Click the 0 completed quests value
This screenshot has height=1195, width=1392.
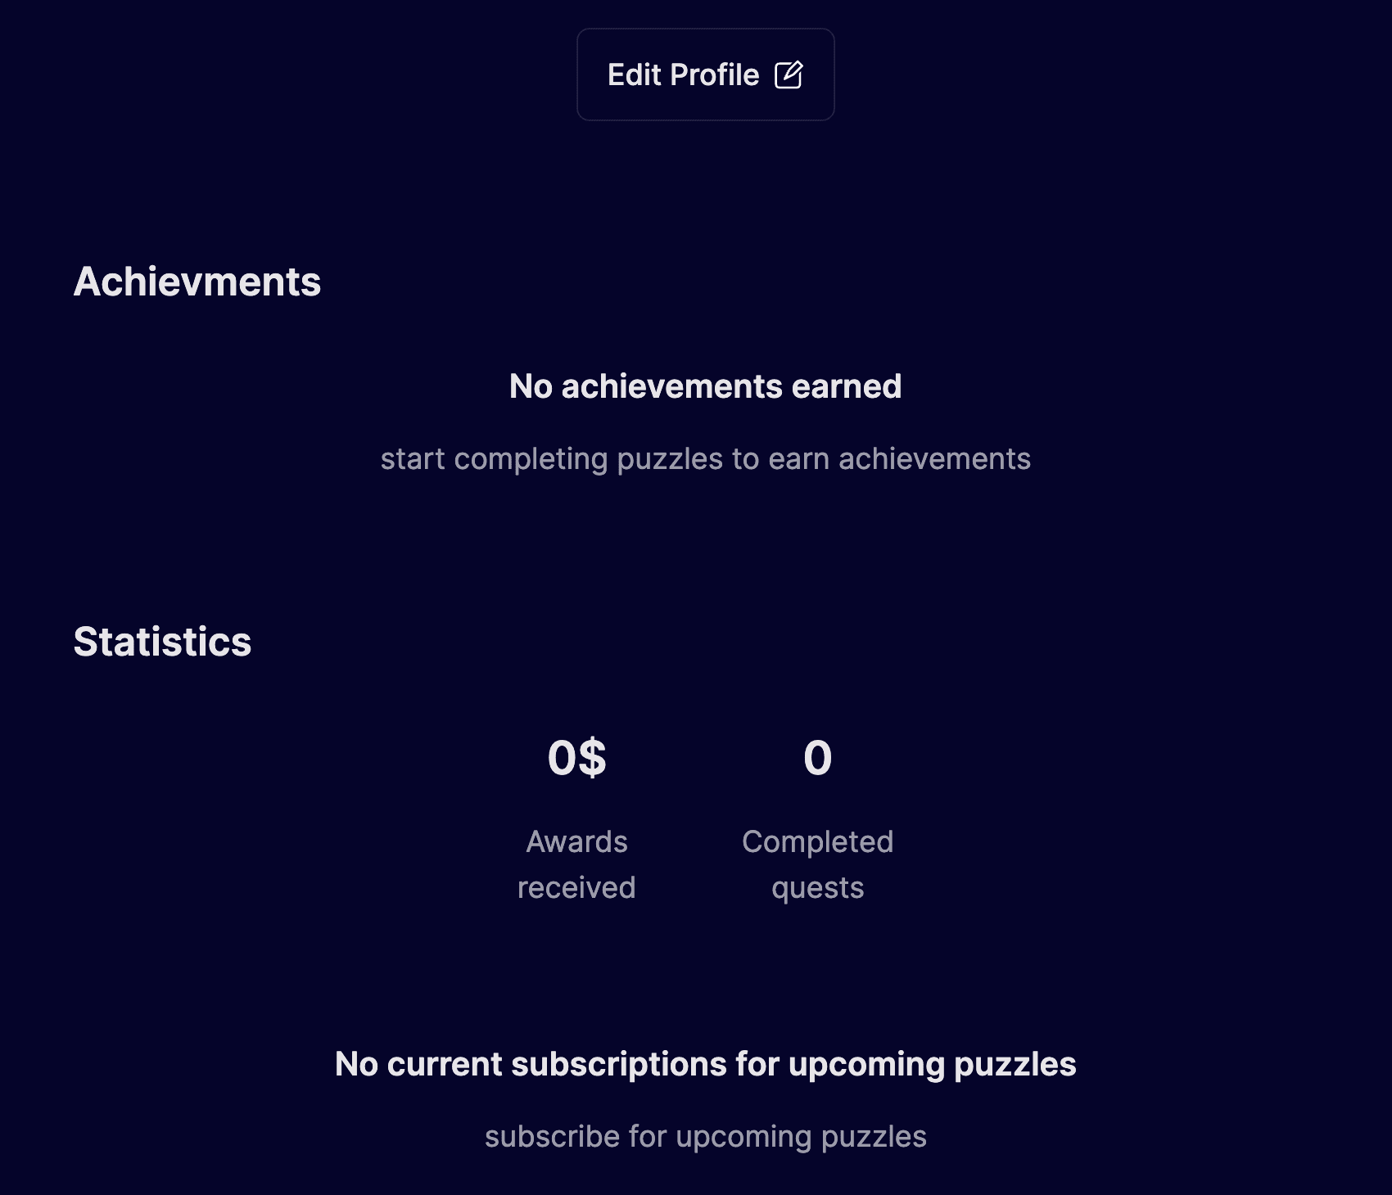(x=818, y=758)
